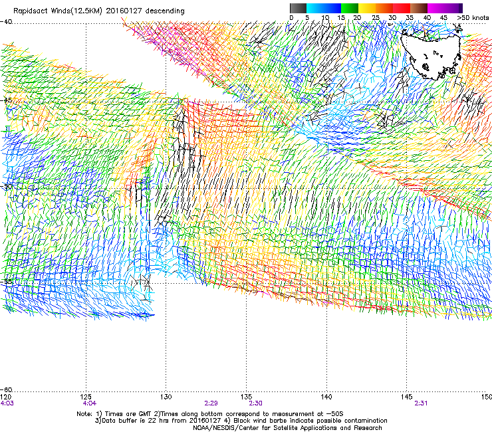Click the NOAA/NESDIS credit line
492x432 pixels.
tap(287, 428)
